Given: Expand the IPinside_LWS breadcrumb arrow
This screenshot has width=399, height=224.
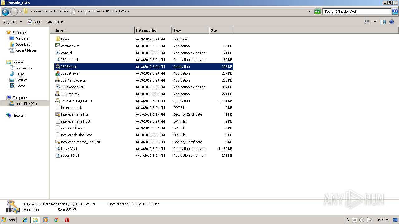Looking at the screenshot, I should 128,11.
